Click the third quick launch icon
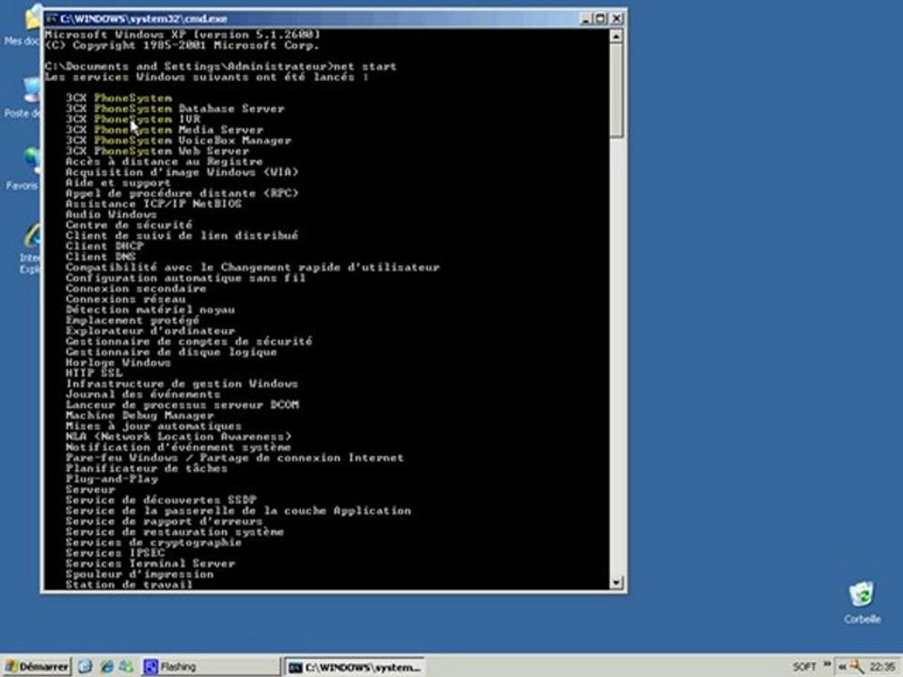The image size is (903, 677). 126,667
